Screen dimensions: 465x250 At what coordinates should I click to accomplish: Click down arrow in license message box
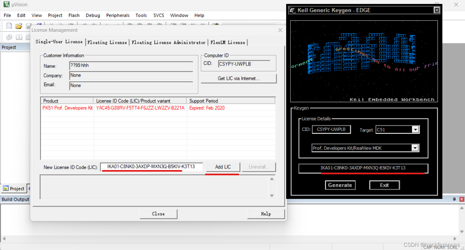272,196
